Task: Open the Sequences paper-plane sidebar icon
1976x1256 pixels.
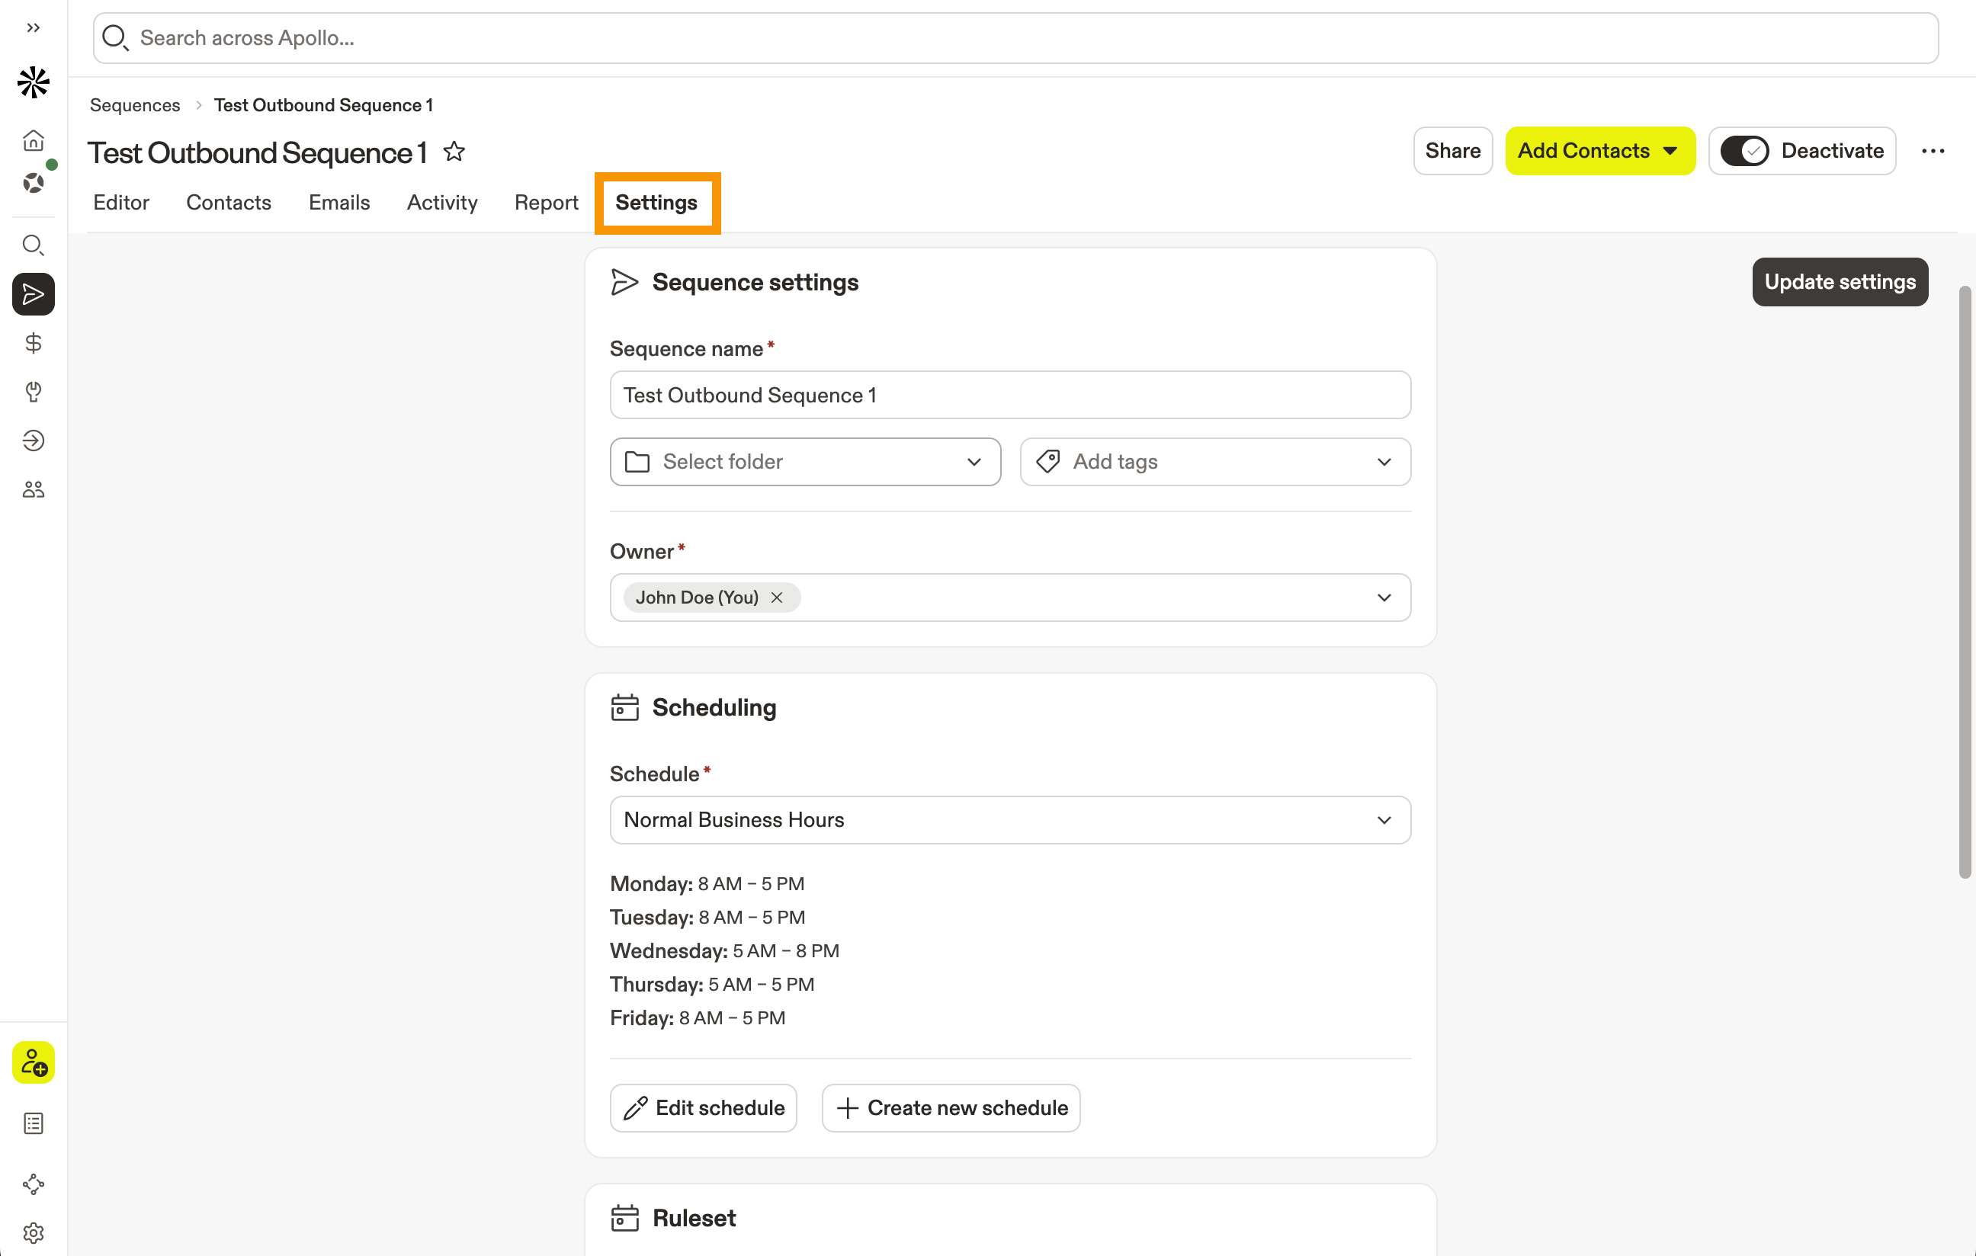Action: [x=33, y=294]
